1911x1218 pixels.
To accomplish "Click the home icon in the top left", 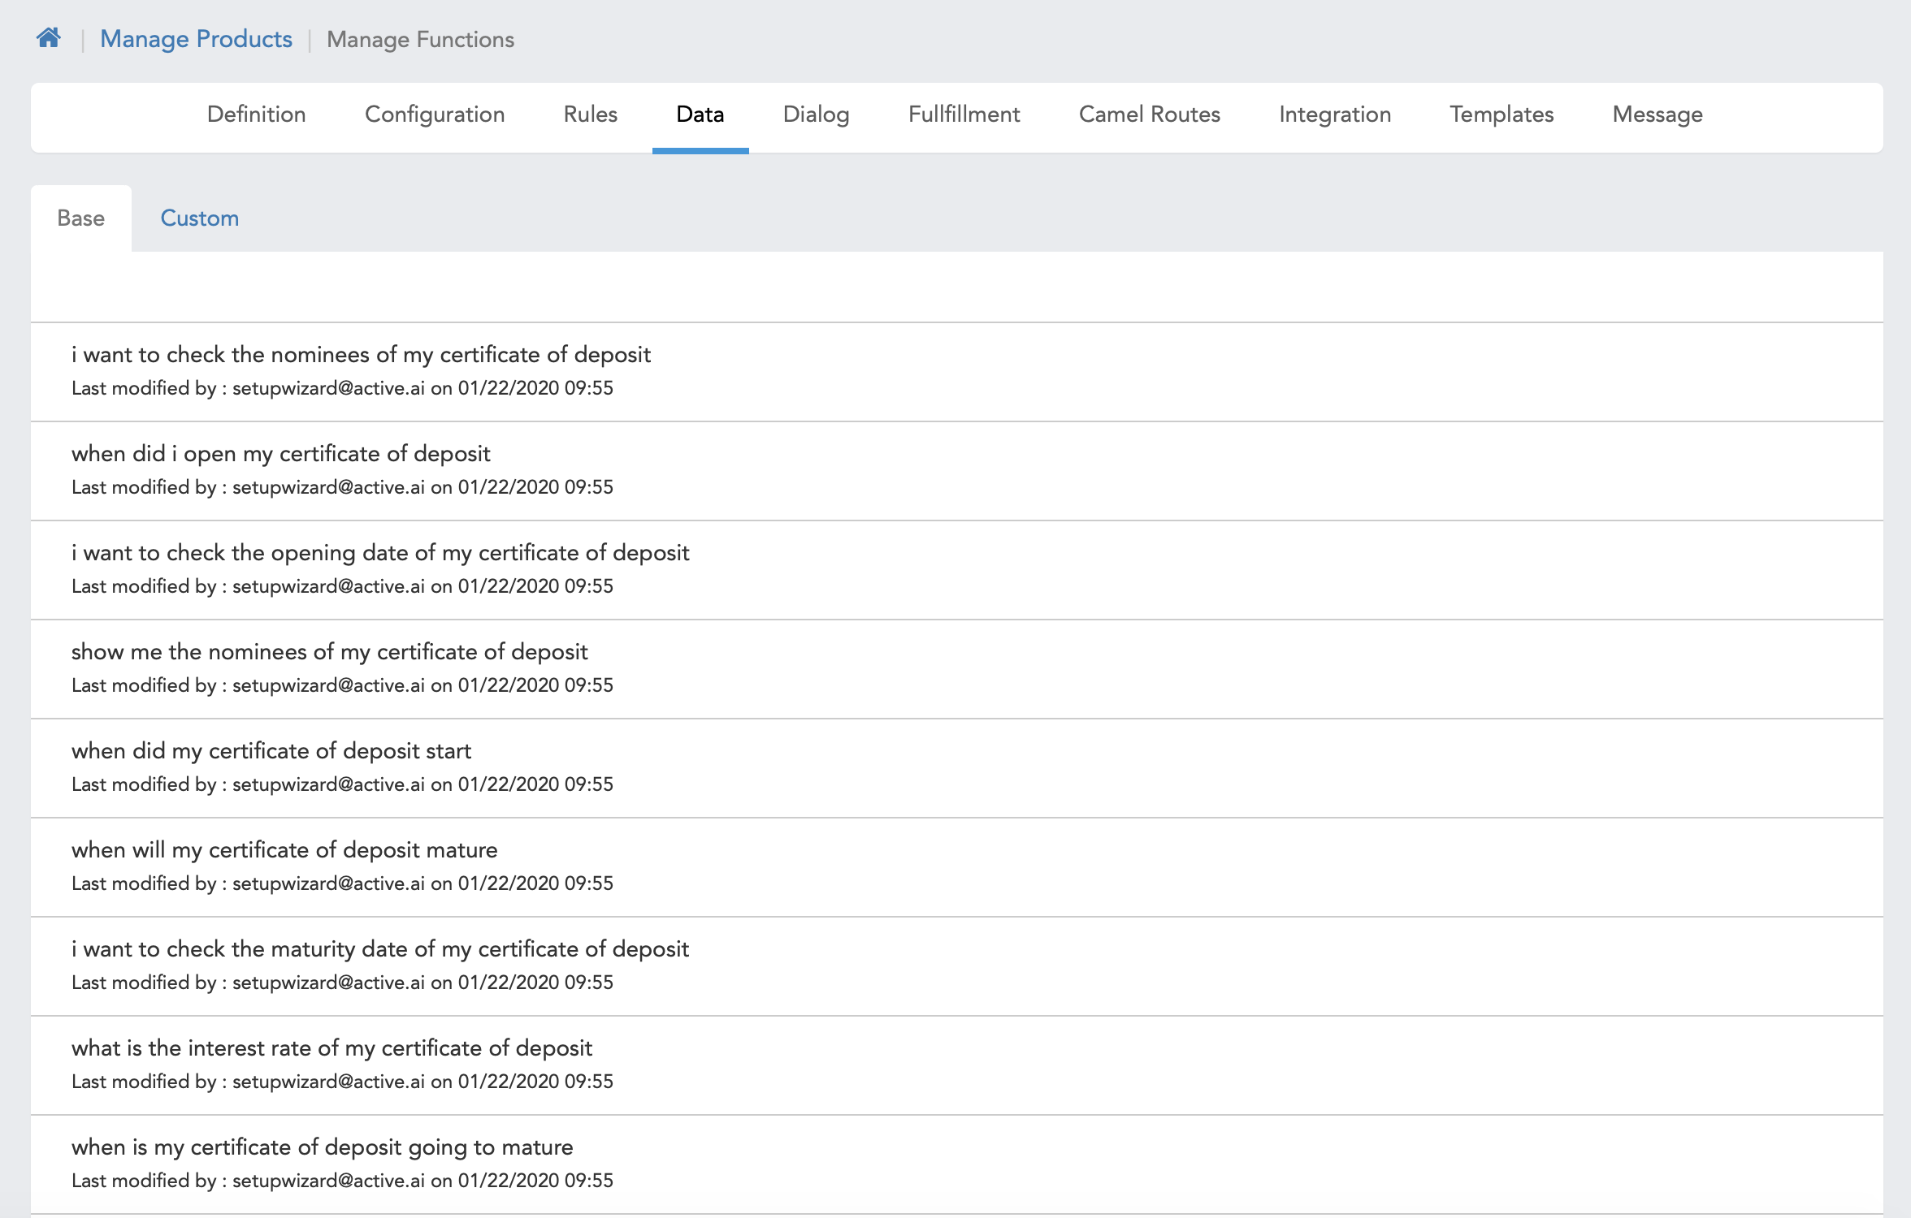I will (x=49, y=37).
